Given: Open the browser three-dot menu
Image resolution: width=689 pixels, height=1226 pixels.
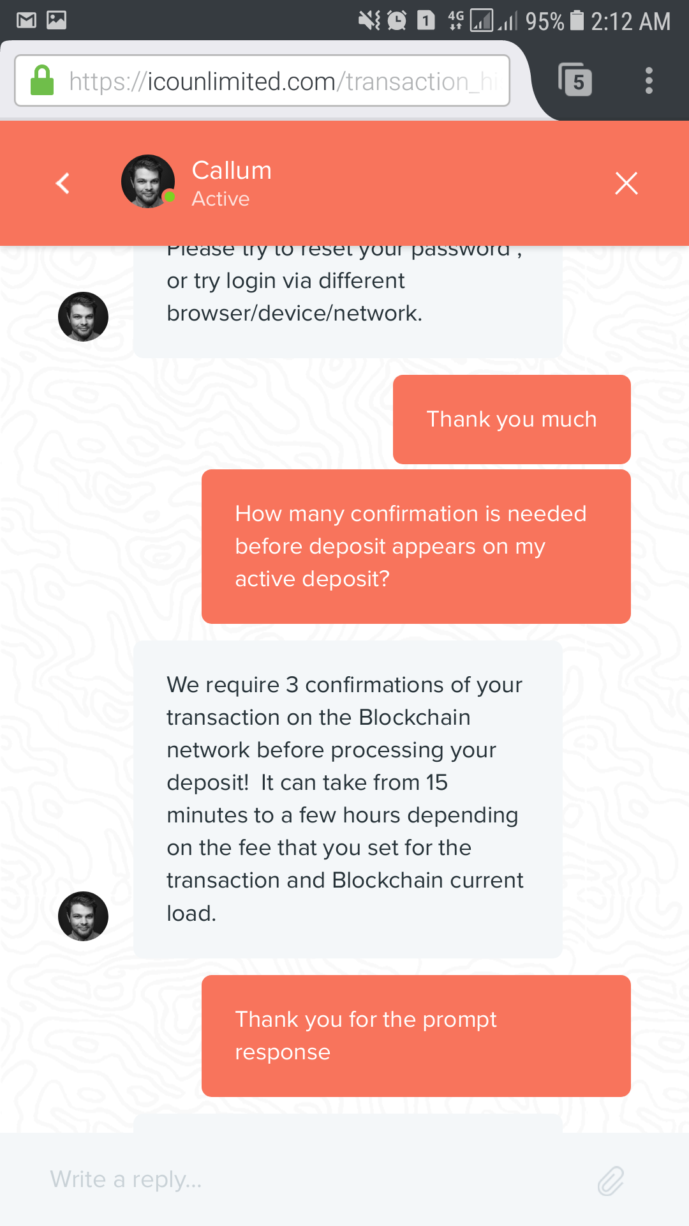Looking at the screenshot, I should [649, 80].
